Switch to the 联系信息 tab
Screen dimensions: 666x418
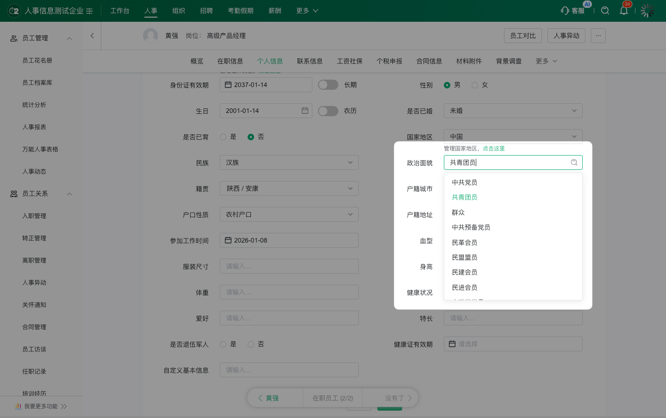coord(310,61)
